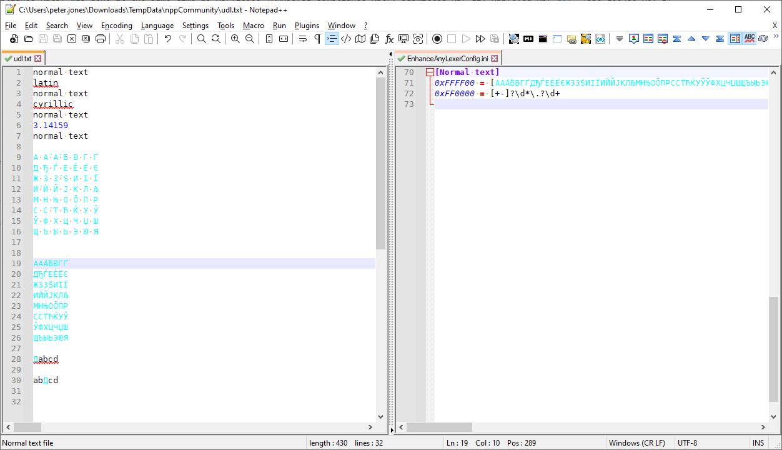Viewport: 782px width, 450px height.
Task: Close the udl.txt tab
Action: (37, 58)
